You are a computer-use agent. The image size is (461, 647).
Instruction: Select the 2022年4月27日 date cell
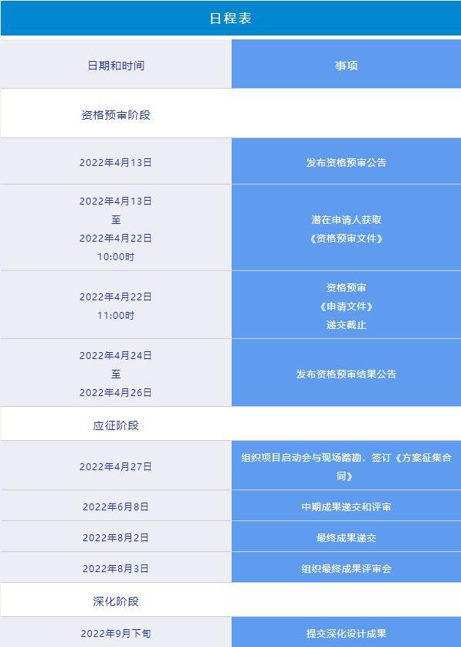[x=116, y=466]
